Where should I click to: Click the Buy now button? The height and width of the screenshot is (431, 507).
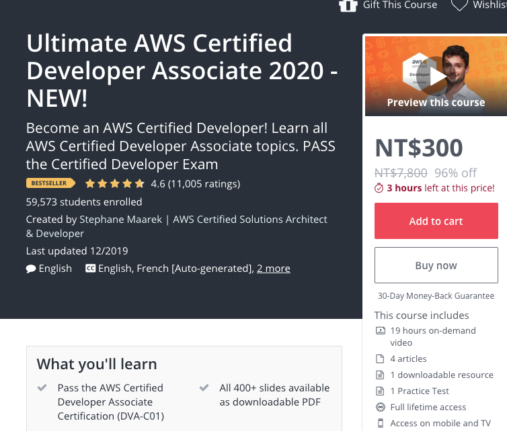(x=436, y=265)
